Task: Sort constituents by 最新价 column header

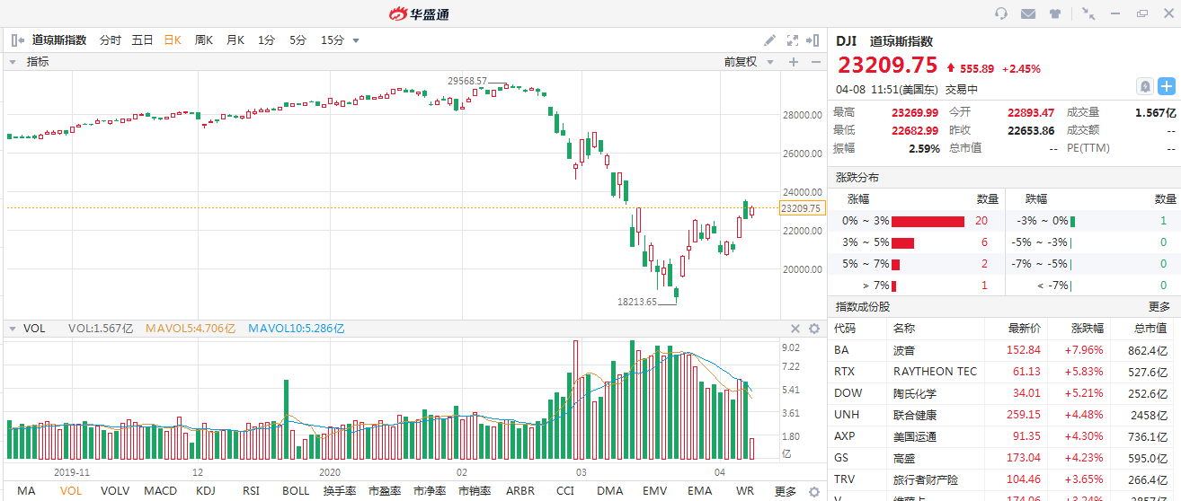Action: pos(1025,329)
